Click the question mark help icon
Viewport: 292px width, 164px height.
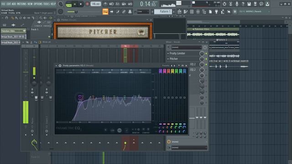pyautogui.click(x=243, y=4)
